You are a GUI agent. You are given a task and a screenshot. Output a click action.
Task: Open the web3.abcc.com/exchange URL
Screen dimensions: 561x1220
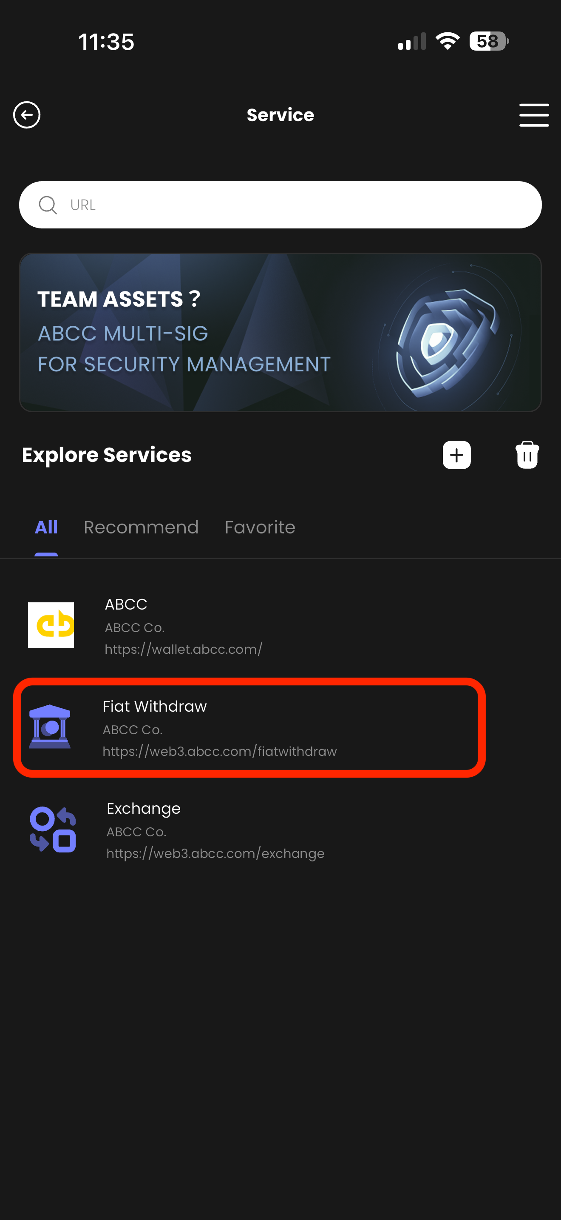tap(215, 853)
